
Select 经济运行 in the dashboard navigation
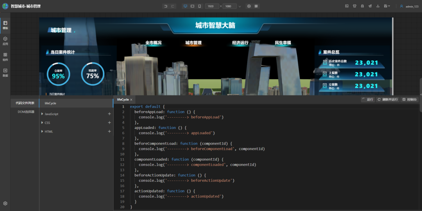240,43
